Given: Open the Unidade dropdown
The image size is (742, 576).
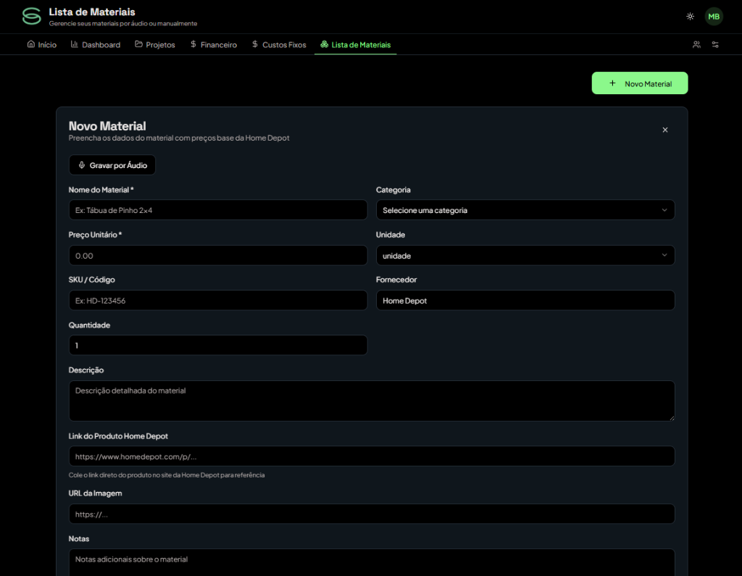Looking at the screenshot, I should click(525, 256).
